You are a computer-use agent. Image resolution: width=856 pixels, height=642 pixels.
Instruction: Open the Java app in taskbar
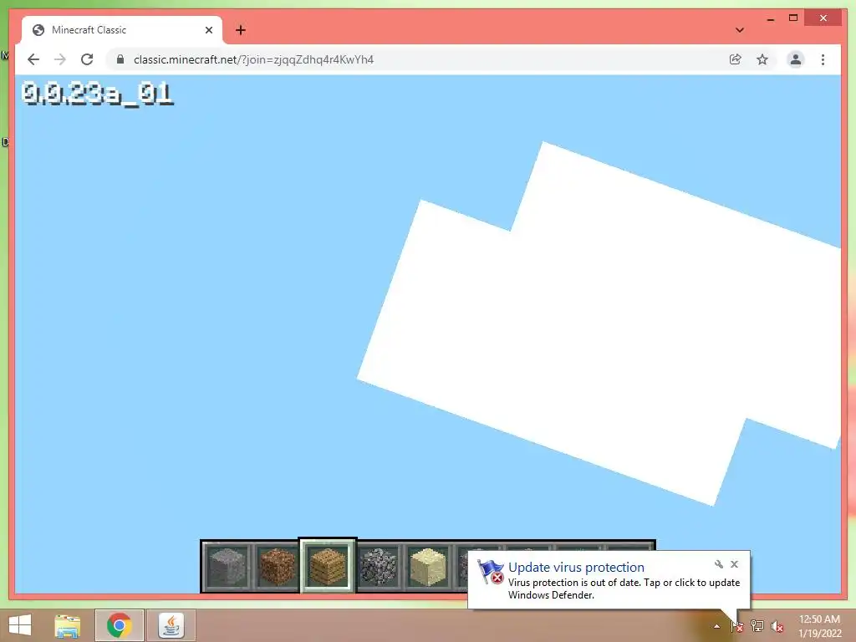pos(171,625)
